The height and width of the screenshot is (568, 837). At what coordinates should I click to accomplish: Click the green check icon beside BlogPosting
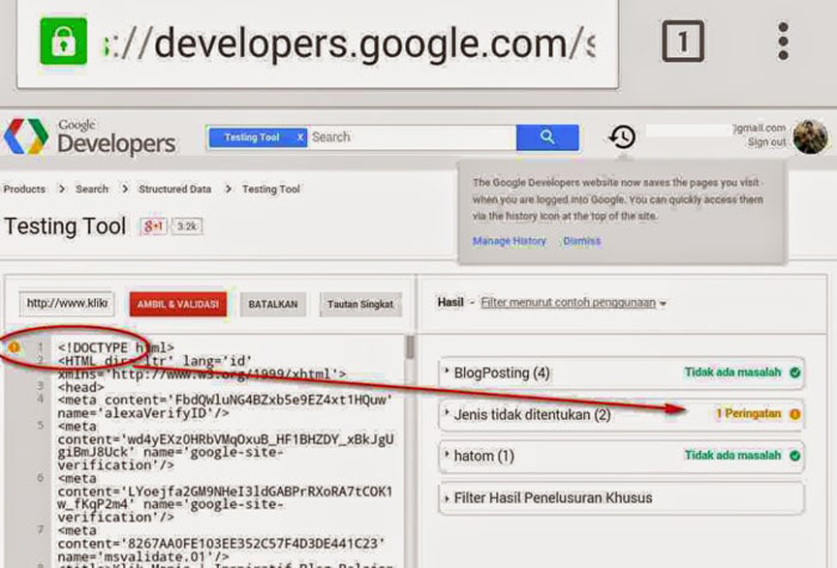click(794, 373)
